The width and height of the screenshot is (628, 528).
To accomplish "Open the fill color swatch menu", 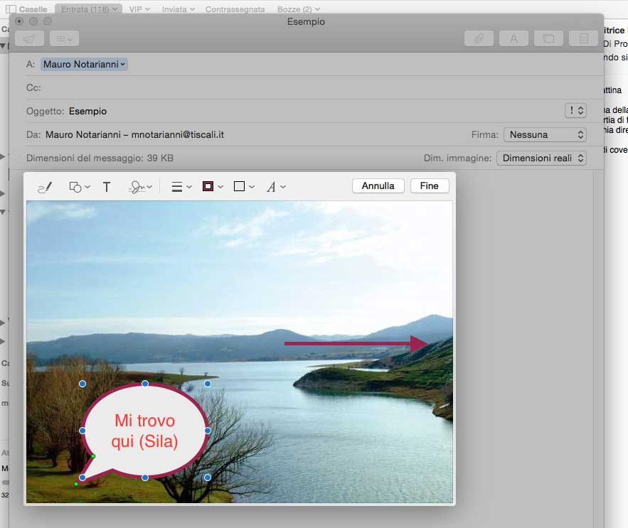I will 243,187.
